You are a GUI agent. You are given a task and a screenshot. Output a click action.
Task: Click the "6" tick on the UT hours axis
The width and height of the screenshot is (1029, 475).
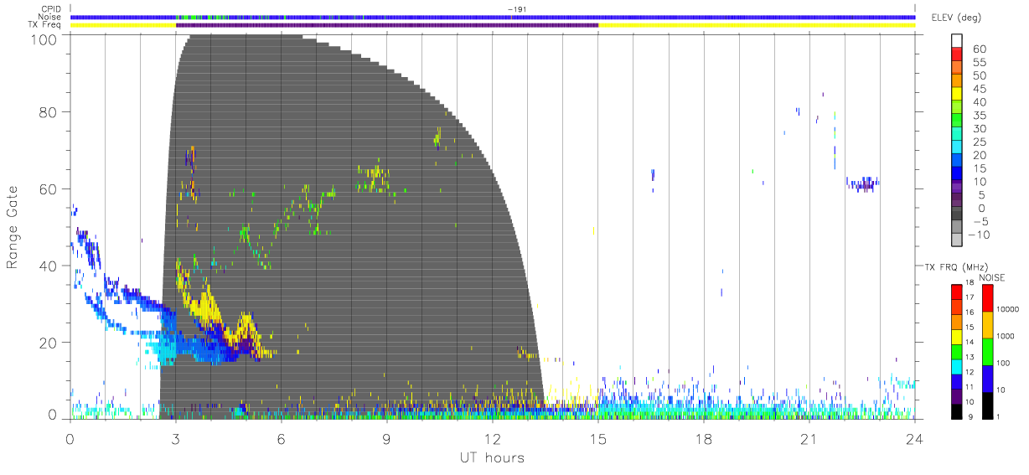(x=281, y=440)
